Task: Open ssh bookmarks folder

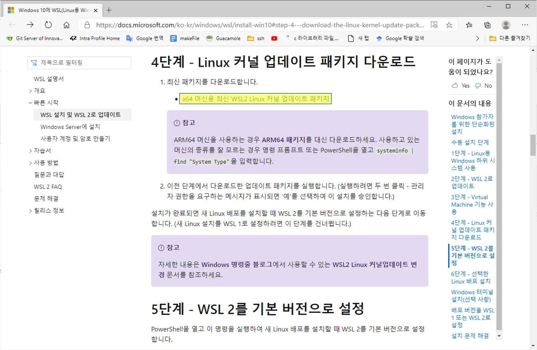Action: pyautogui.click(x=256, y=38)
